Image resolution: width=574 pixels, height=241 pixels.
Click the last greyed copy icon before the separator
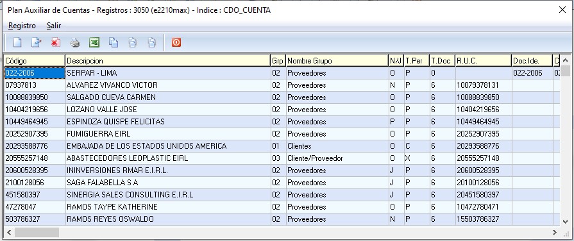(152, 42)
